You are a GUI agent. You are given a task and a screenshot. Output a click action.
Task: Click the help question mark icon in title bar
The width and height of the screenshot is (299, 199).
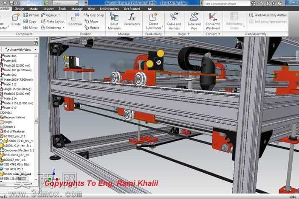pos(280,3)
